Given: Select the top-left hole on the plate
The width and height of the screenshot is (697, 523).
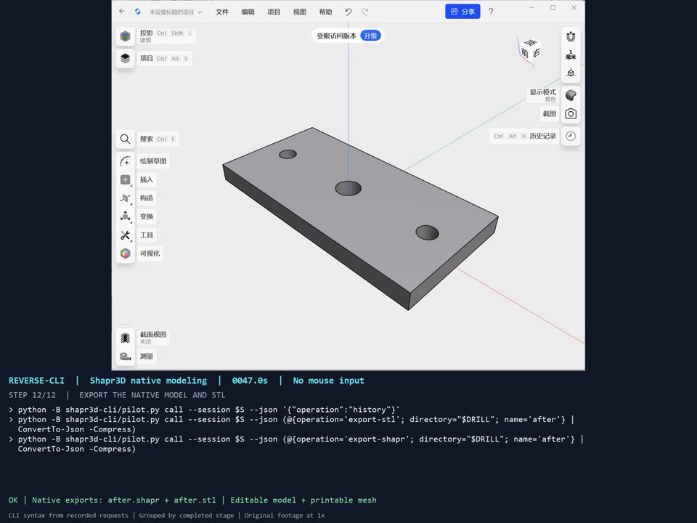Looking at the screenshot, I should tap(288, 154).
